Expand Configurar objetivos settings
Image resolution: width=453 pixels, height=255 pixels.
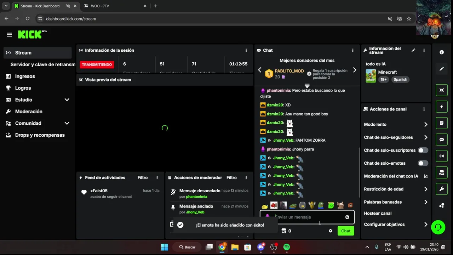coord(426,225)
